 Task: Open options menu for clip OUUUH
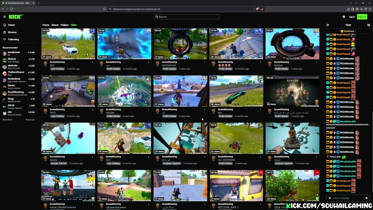pyautogui.click(x=317, y=62)
